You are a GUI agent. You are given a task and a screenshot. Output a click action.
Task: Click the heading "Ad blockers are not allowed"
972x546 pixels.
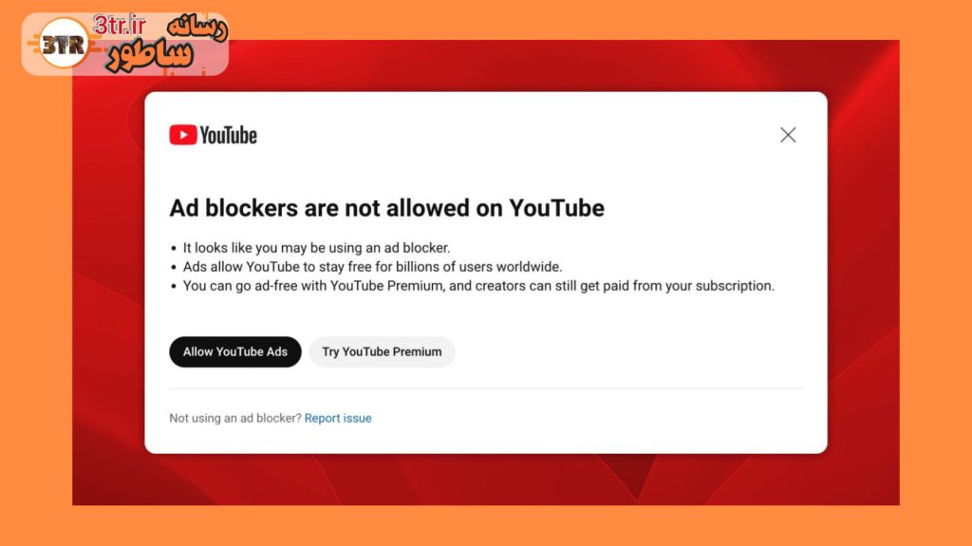point(386,208)
